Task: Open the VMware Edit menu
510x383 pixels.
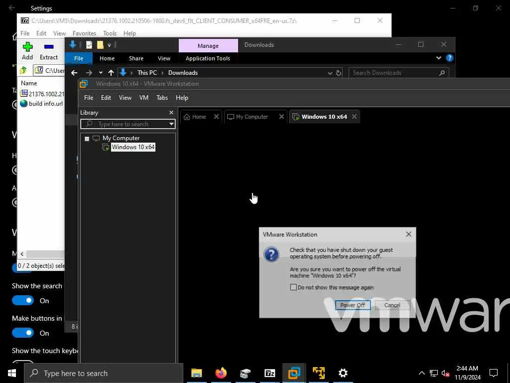Action: 106,98
